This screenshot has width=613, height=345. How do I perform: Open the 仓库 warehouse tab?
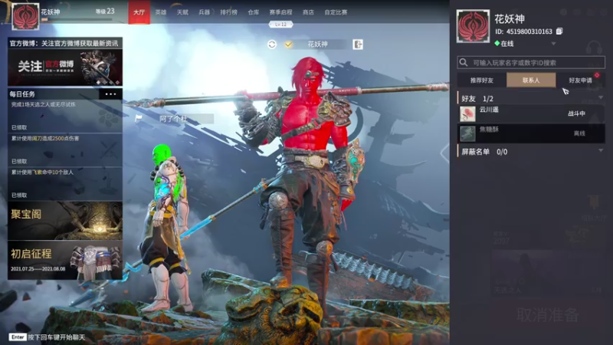(254, 12)
